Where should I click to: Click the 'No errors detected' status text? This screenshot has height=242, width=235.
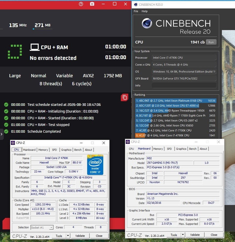[x=53, y=58]
